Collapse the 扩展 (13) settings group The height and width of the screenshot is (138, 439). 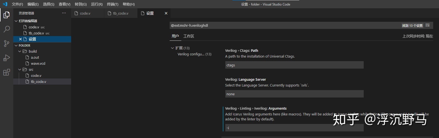(172, 48)
